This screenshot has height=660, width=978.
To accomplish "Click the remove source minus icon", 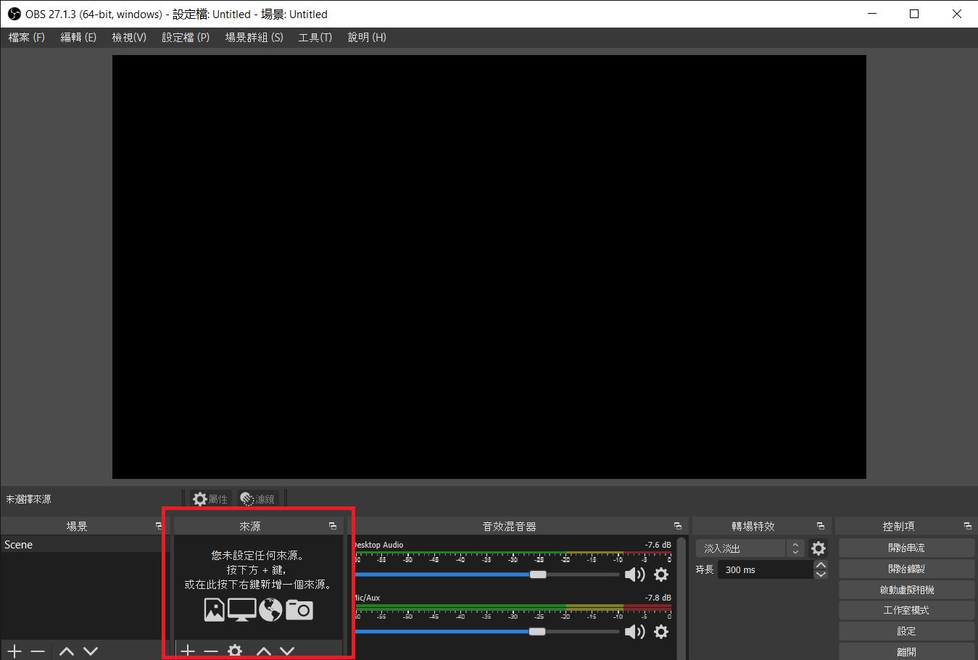I will pos(211,651).
